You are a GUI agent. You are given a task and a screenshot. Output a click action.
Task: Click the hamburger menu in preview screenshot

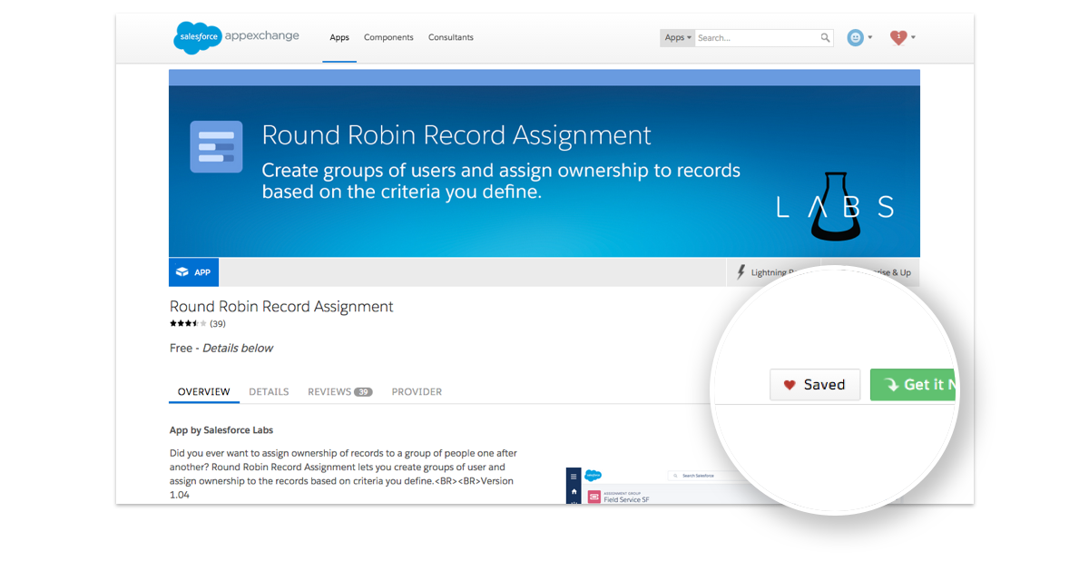click(x=574, y=476)
